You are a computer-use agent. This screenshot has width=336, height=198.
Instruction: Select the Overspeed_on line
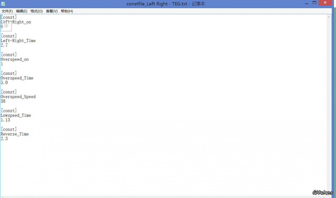15,59
